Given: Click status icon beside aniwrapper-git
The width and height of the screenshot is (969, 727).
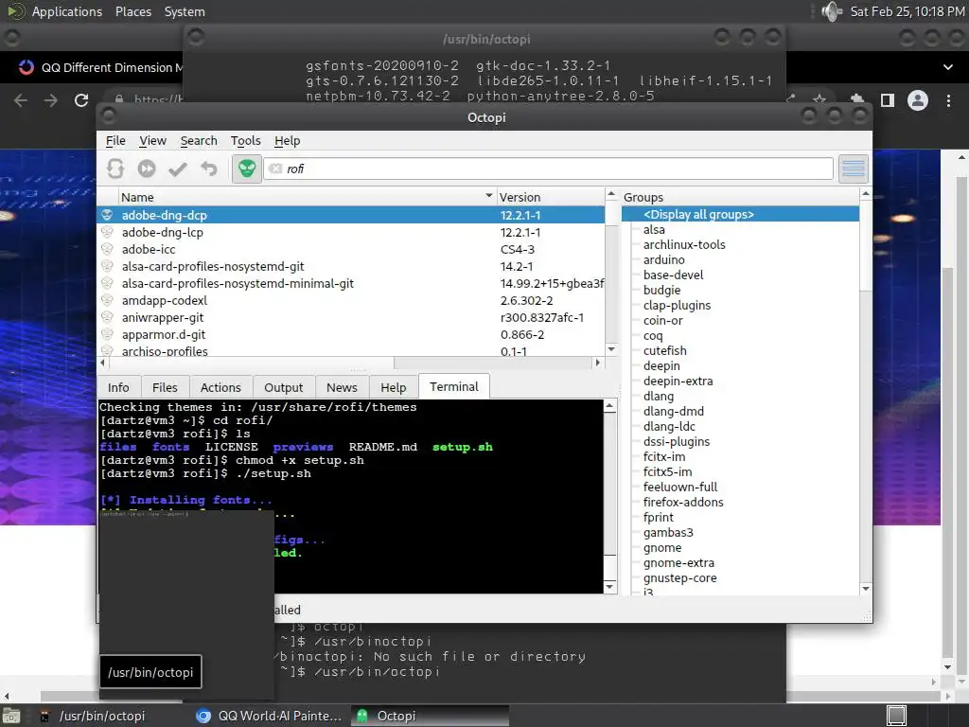Looking at the screenshot, I should [107, 317].
